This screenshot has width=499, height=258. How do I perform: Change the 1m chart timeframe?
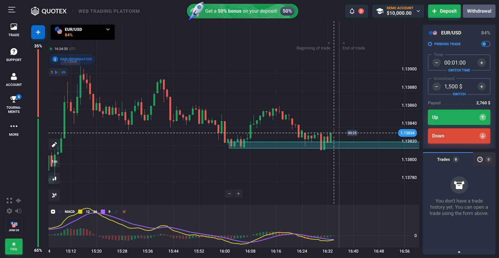pos(55,162)
